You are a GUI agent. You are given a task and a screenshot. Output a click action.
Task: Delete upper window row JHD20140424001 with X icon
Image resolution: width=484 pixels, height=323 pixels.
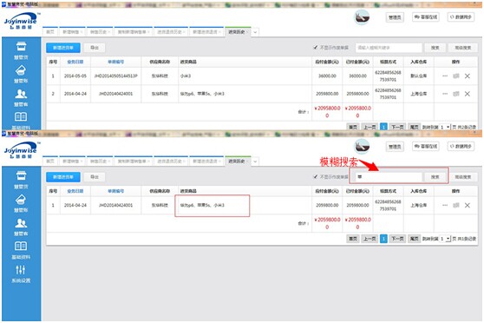pyautogui.click(x=468, y=94)
